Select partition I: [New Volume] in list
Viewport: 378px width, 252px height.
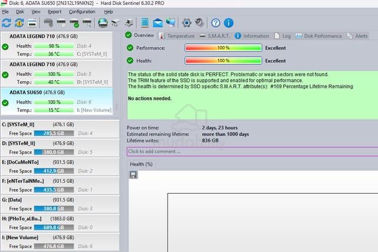(60, 242)
